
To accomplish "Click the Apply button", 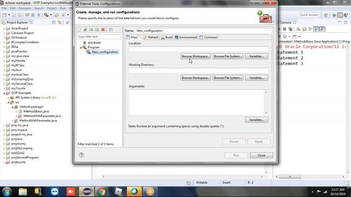I will tap(258, 142).
